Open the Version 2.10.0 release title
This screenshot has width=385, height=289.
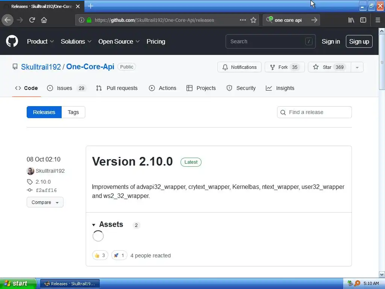pyautogui.click(x=132, y=161)
